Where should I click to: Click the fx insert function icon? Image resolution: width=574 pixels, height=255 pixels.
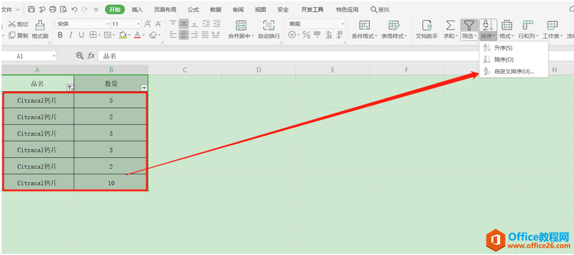coord(91,56)
